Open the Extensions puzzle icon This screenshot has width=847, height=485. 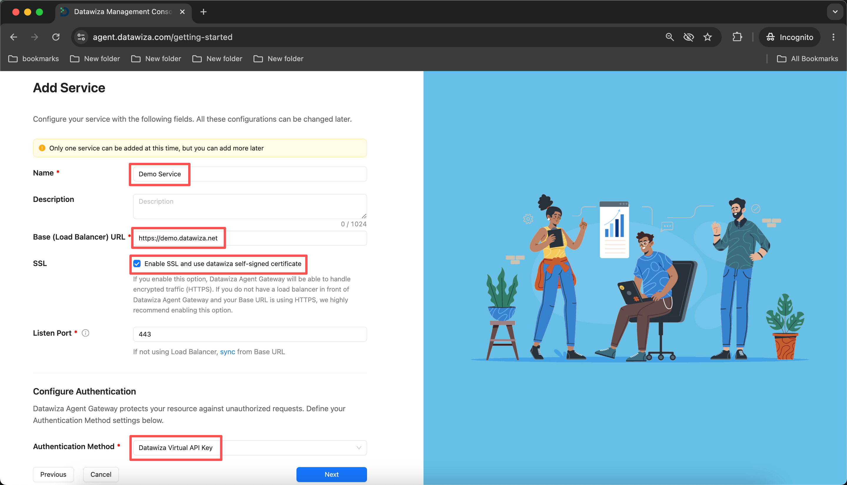737,37
